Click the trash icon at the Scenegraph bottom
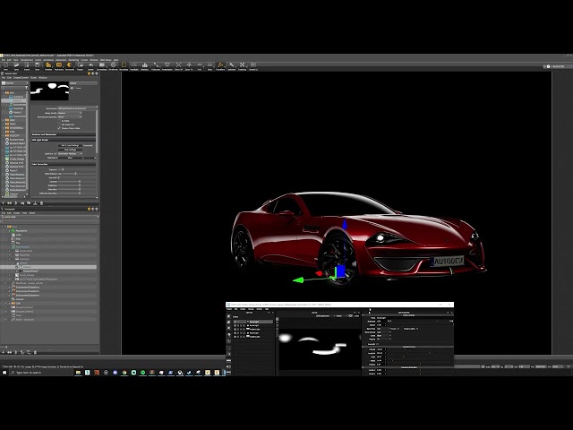Image resolution: width=573 pixels, height=430 pixels. [x=35, y=352]
